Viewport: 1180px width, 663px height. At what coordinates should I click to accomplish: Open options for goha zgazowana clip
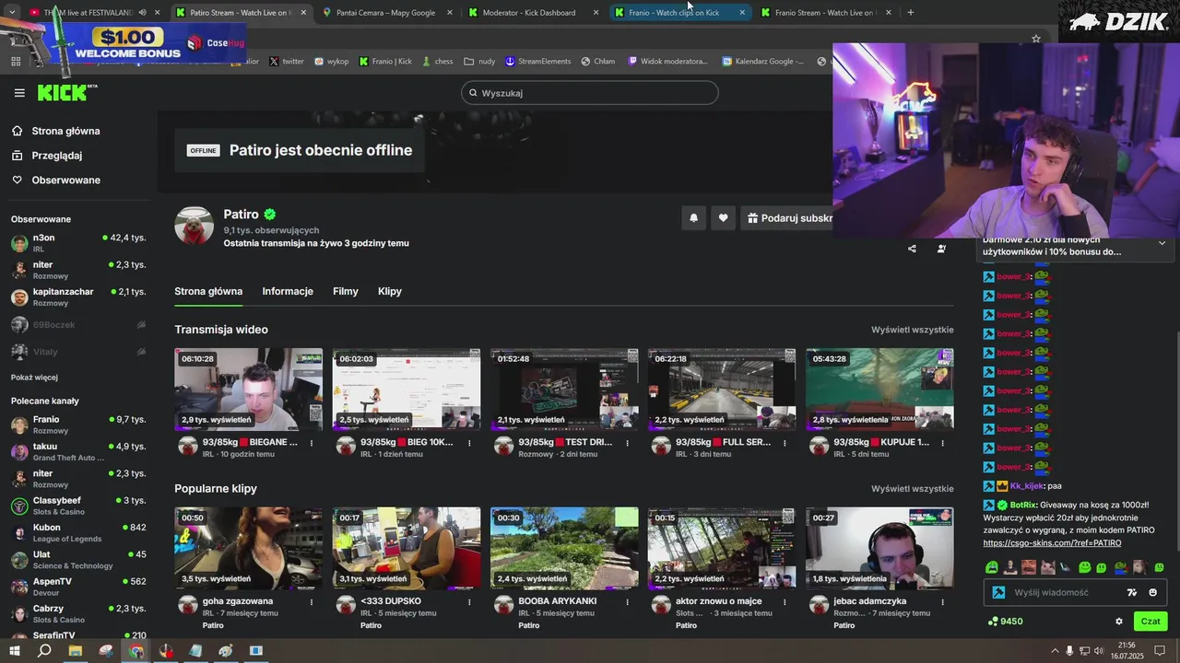[312, 602]
